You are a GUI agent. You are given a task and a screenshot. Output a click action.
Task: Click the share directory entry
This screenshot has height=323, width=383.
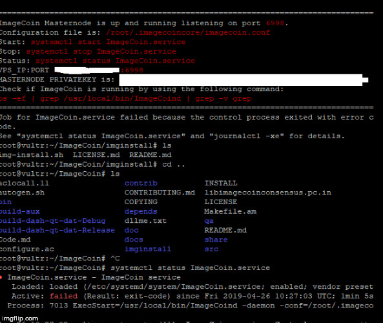pyautogui.click(x=216, y=240)
